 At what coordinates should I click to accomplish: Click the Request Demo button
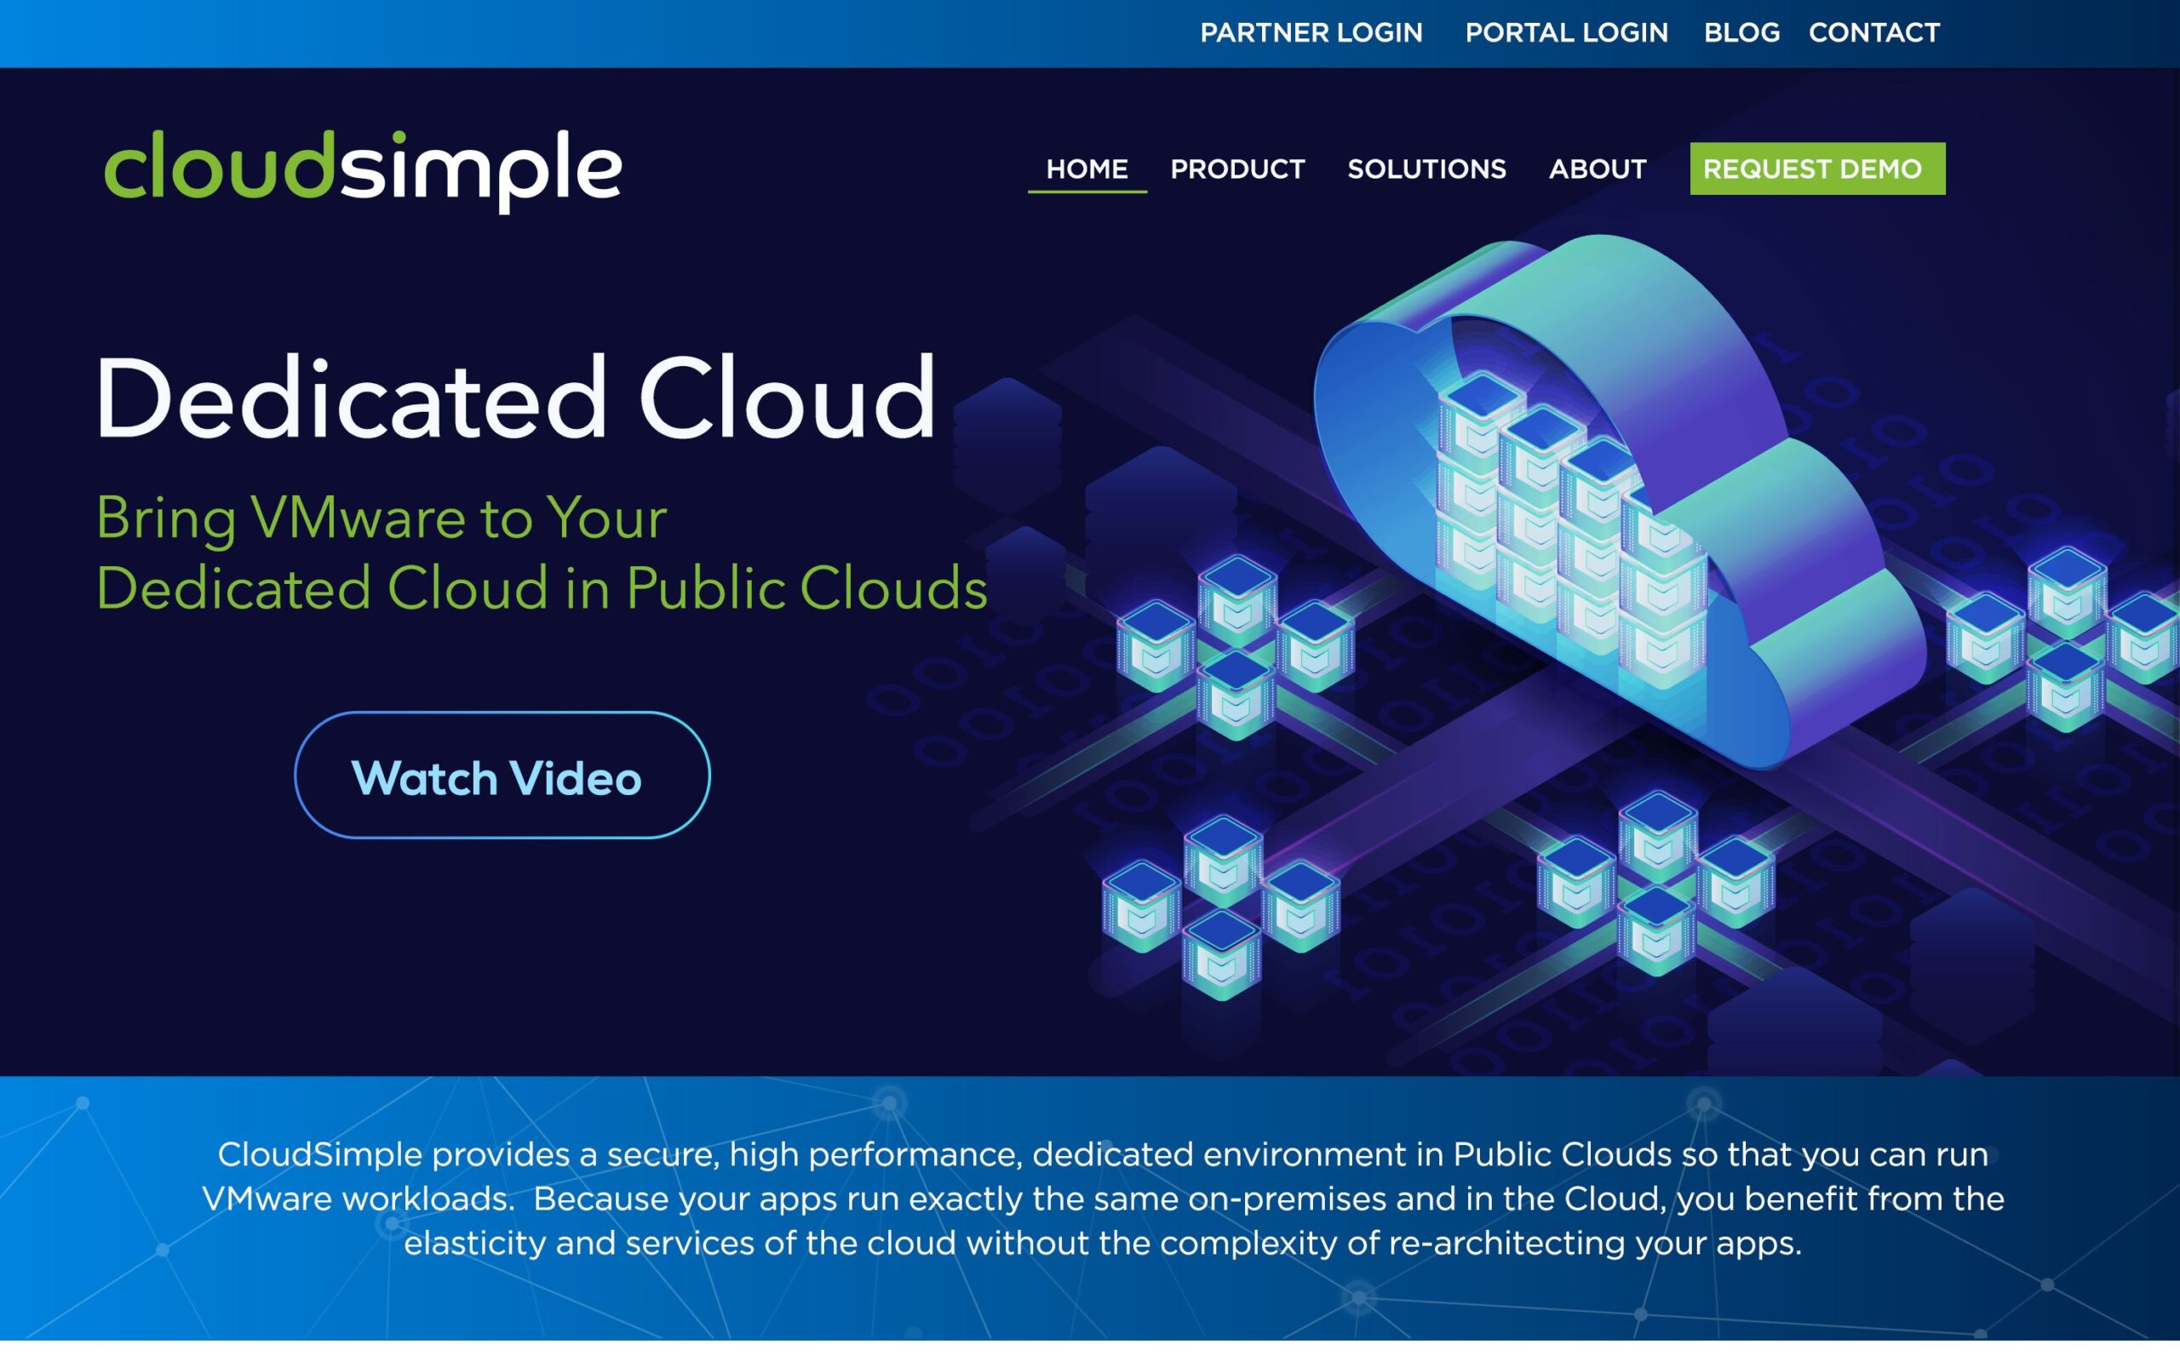(x=1817, y=169)
